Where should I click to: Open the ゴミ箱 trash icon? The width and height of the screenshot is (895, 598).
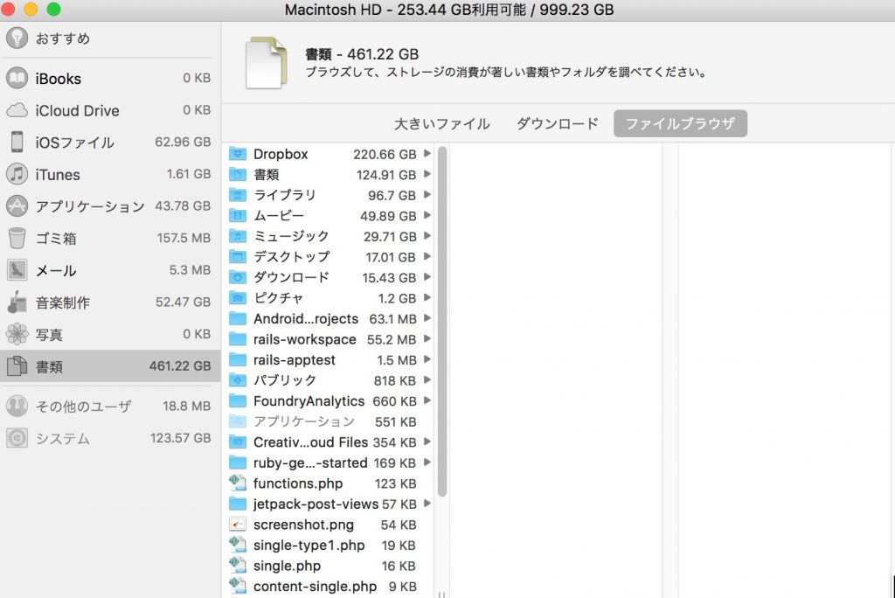[17, 239]
